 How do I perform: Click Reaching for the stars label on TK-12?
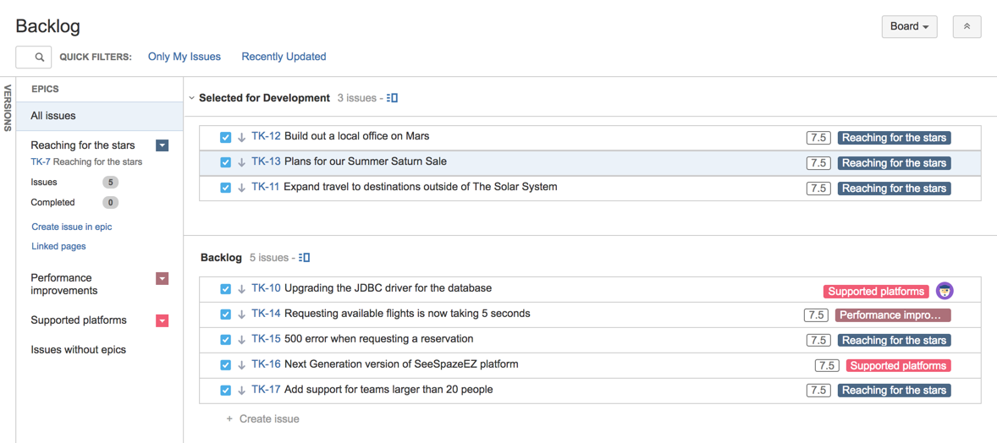click(894, 138)
